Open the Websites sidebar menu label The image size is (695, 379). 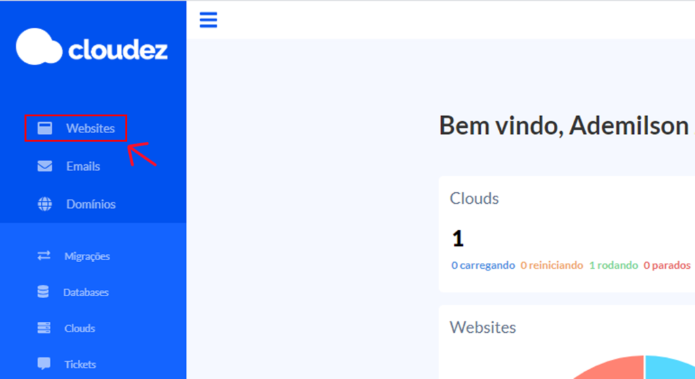point(90,128)
